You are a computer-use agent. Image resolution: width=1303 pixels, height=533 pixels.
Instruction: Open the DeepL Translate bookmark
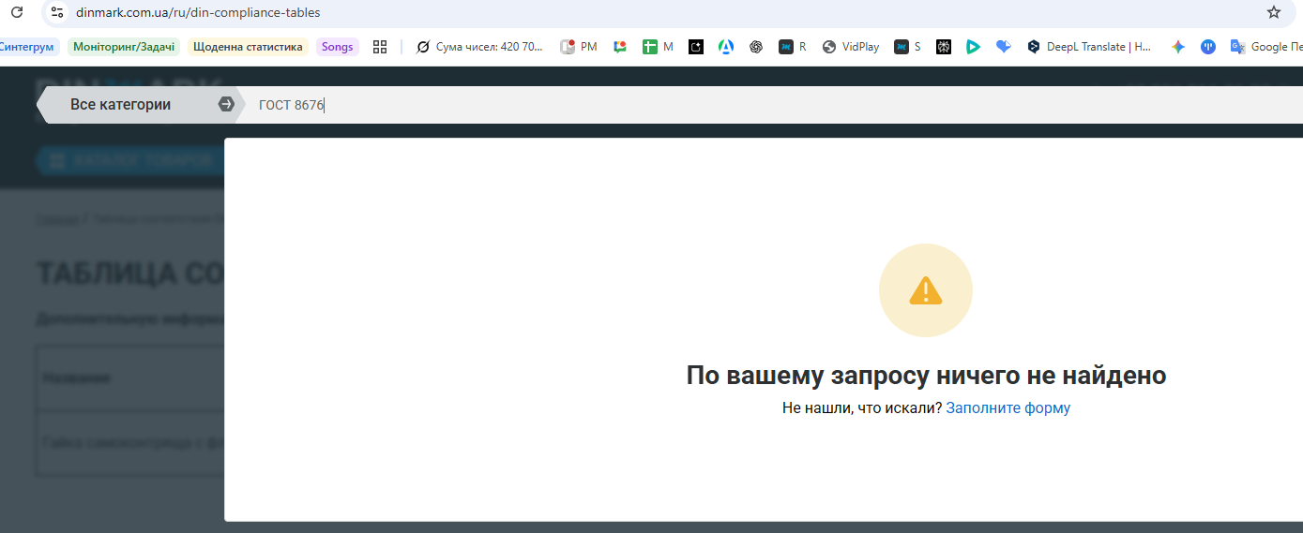coord(1090,47)
